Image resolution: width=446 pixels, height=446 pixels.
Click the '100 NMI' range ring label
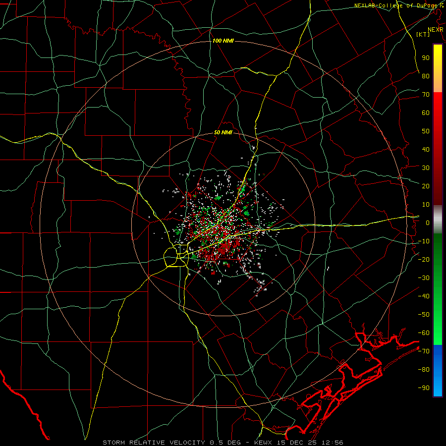223,41
